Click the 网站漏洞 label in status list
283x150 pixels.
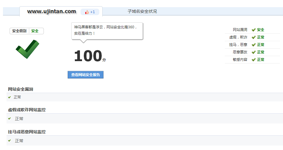tap(240, 30)
